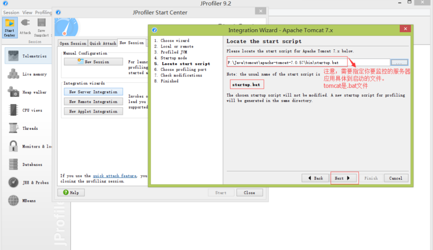Screen dimensions: 433x250
Task: Proceed with the Next button
Action: pos(343,178)
